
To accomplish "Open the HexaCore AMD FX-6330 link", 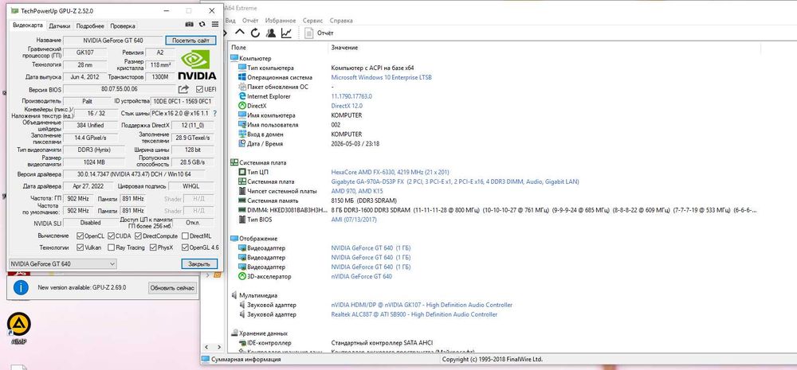I will (390, 172).
